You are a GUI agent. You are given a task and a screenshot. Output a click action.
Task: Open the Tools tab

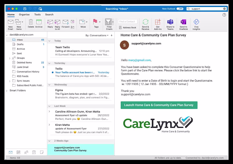[x=38, y=15]
